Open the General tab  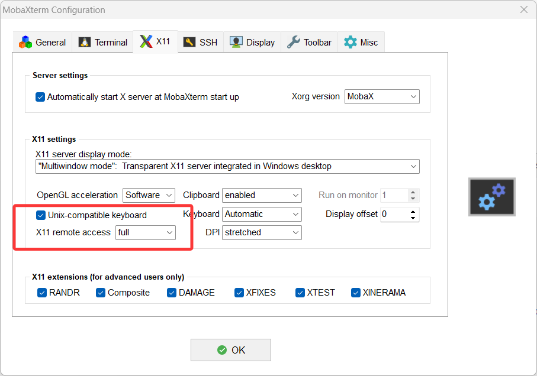[x=43, y=42]
